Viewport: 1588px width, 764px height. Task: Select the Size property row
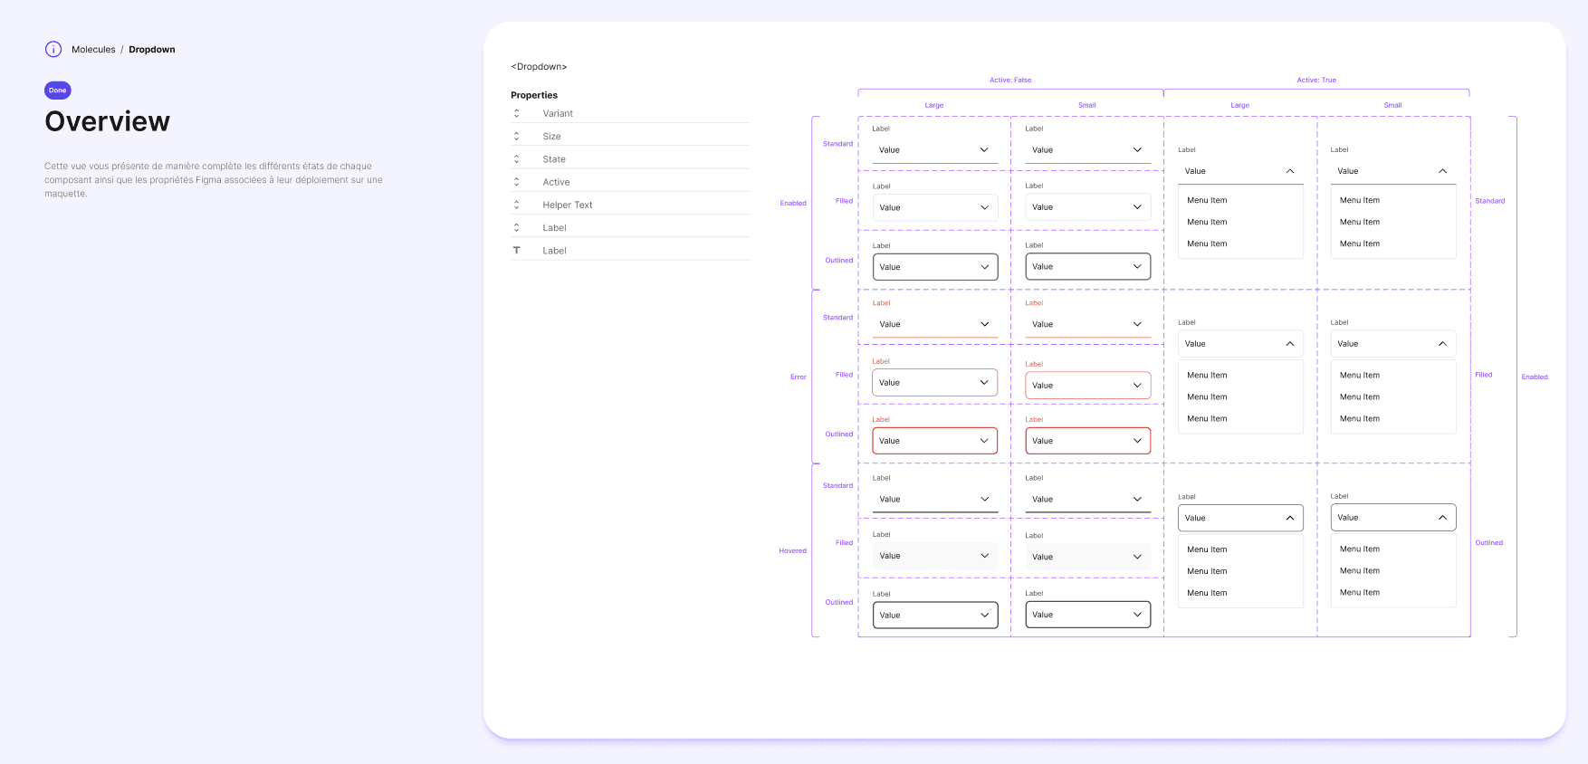point(630,136)
